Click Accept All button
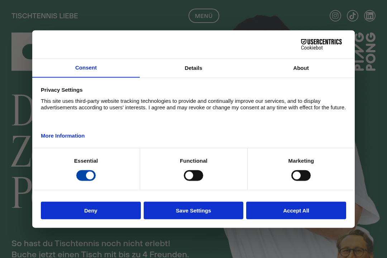This screenshot has height=258, width=387. pyautogui.click(x=296, y=211)
